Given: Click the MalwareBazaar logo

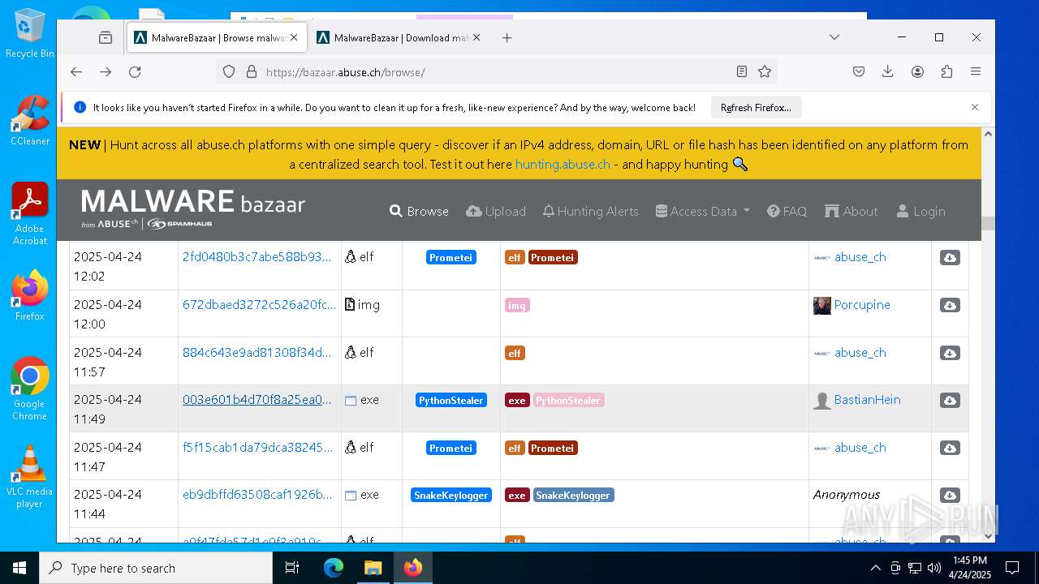Looking at the screenshot, I should coord(193,209).
